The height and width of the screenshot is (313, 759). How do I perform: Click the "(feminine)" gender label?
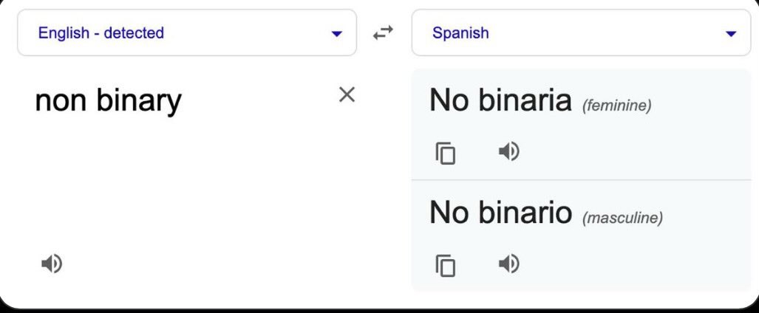click(616, 106)
